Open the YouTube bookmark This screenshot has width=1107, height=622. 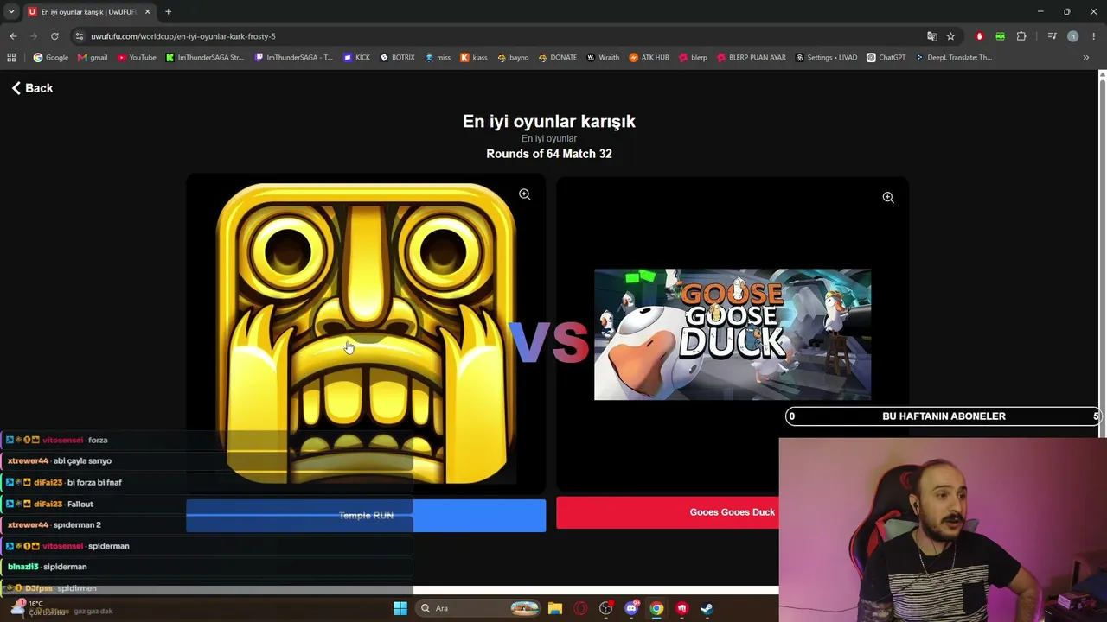point(137,58)
